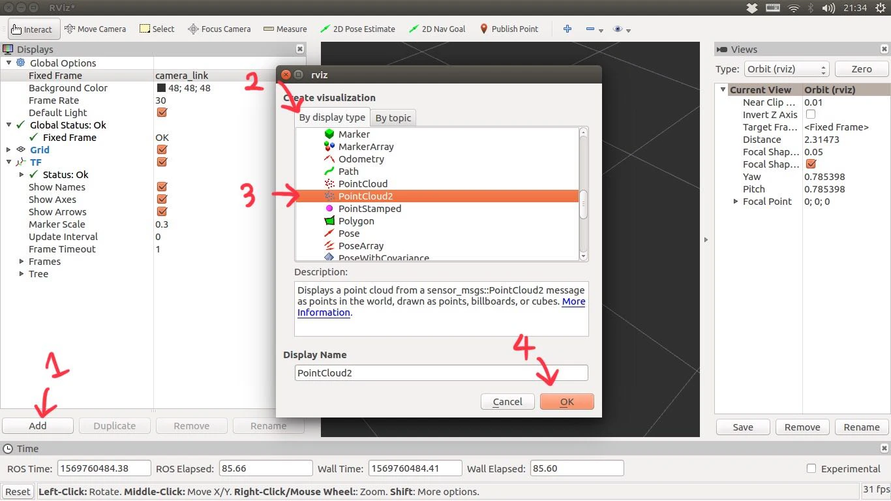Screen dimensions: 891x501
Task: Open the minus remove-tool dropdown
Action: tap(594, 29)
